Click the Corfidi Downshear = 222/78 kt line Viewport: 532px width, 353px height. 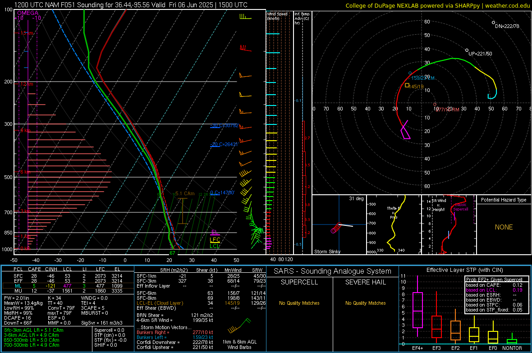[174, 342]
